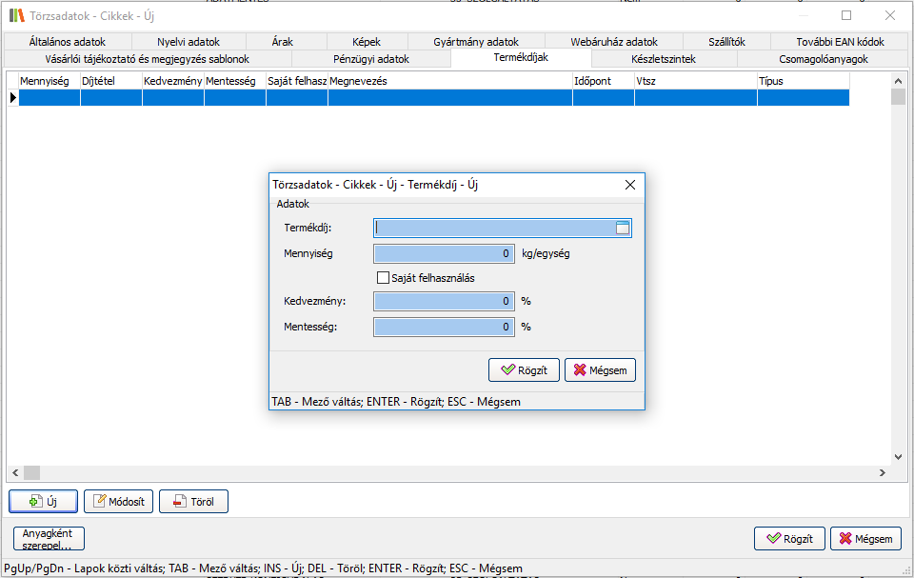The width and height of the screenshot is (914, 578).
Task: Click the Módosít edit icon button
Action: tap(119, 501)
